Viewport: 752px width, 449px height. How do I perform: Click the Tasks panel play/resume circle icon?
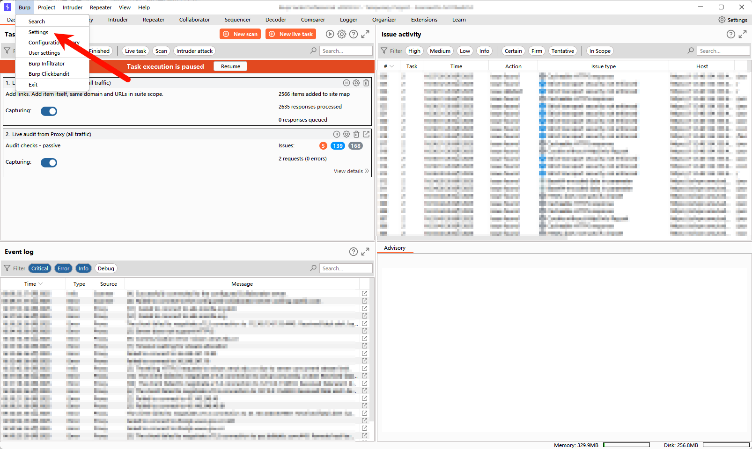[x=330, y=34]
